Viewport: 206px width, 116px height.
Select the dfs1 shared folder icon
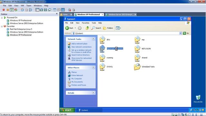102,40
